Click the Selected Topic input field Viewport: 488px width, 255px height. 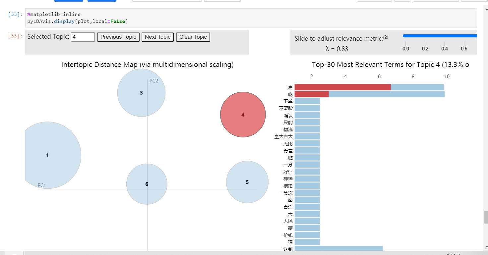(83, 37)
